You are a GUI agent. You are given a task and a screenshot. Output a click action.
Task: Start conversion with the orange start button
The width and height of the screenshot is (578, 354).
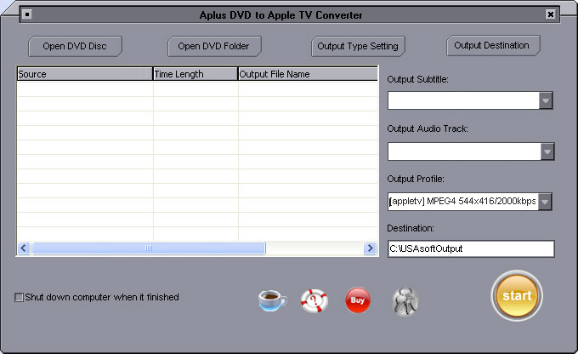(517, 295)
